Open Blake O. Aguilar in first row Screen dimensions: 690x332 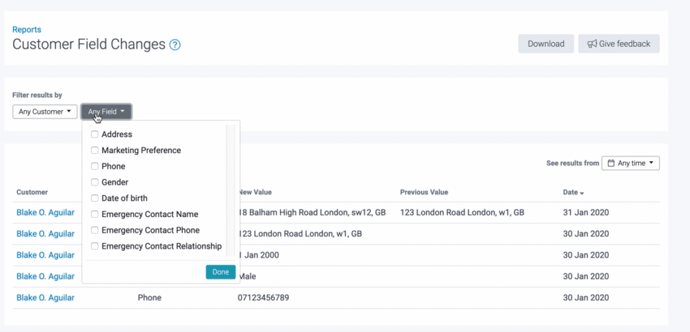point(46,213)
